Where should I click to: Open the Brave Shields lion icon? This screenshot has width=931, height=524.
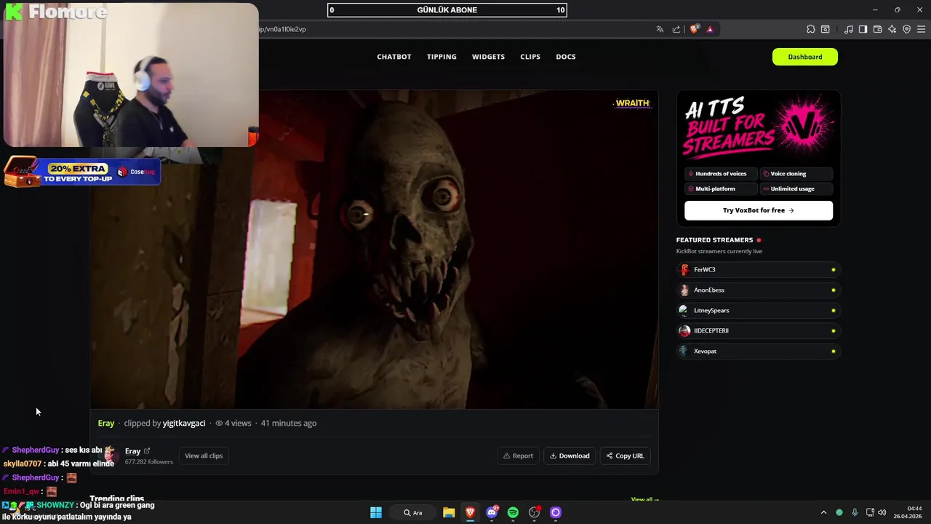click(695, 29)
